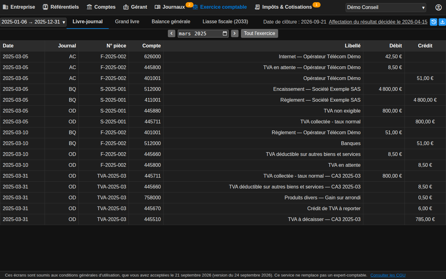Select Internet — Opérateur Télécom Démo row label
The image size is (446, 279).
tap(320, 57)
